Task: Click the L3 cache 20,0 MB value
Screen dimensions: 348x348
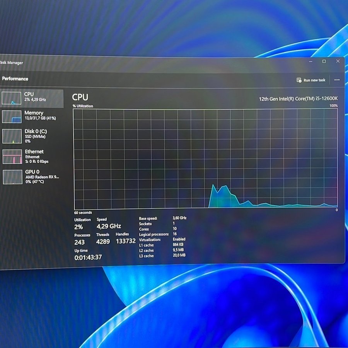Action: 179,255
